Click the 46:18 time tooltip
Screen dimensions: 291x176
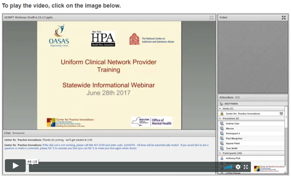tap(32, 162)
